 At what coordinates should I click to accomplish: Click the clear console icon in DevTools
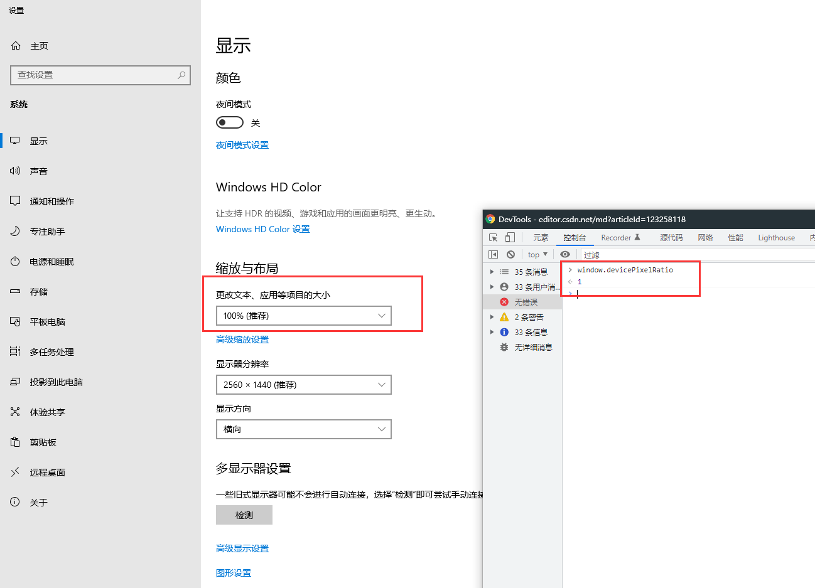pyautogui.click(x=510, y=254)
